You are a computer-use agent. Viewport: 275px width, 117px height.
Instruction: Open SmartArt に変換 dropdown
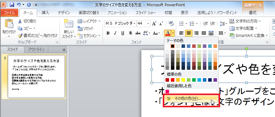[x=249, y=36]
